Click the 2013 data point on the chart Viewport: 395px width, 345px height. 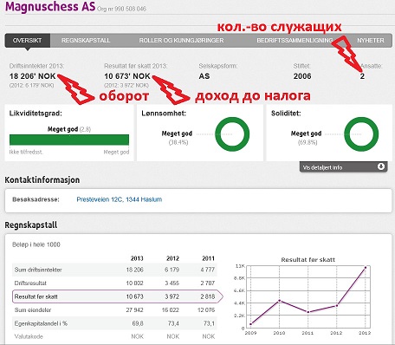point(366,268)
